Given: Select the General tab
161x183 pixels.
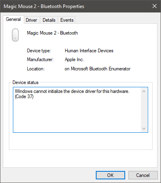Looking at the screenshot, I should (x=13, y=19).
